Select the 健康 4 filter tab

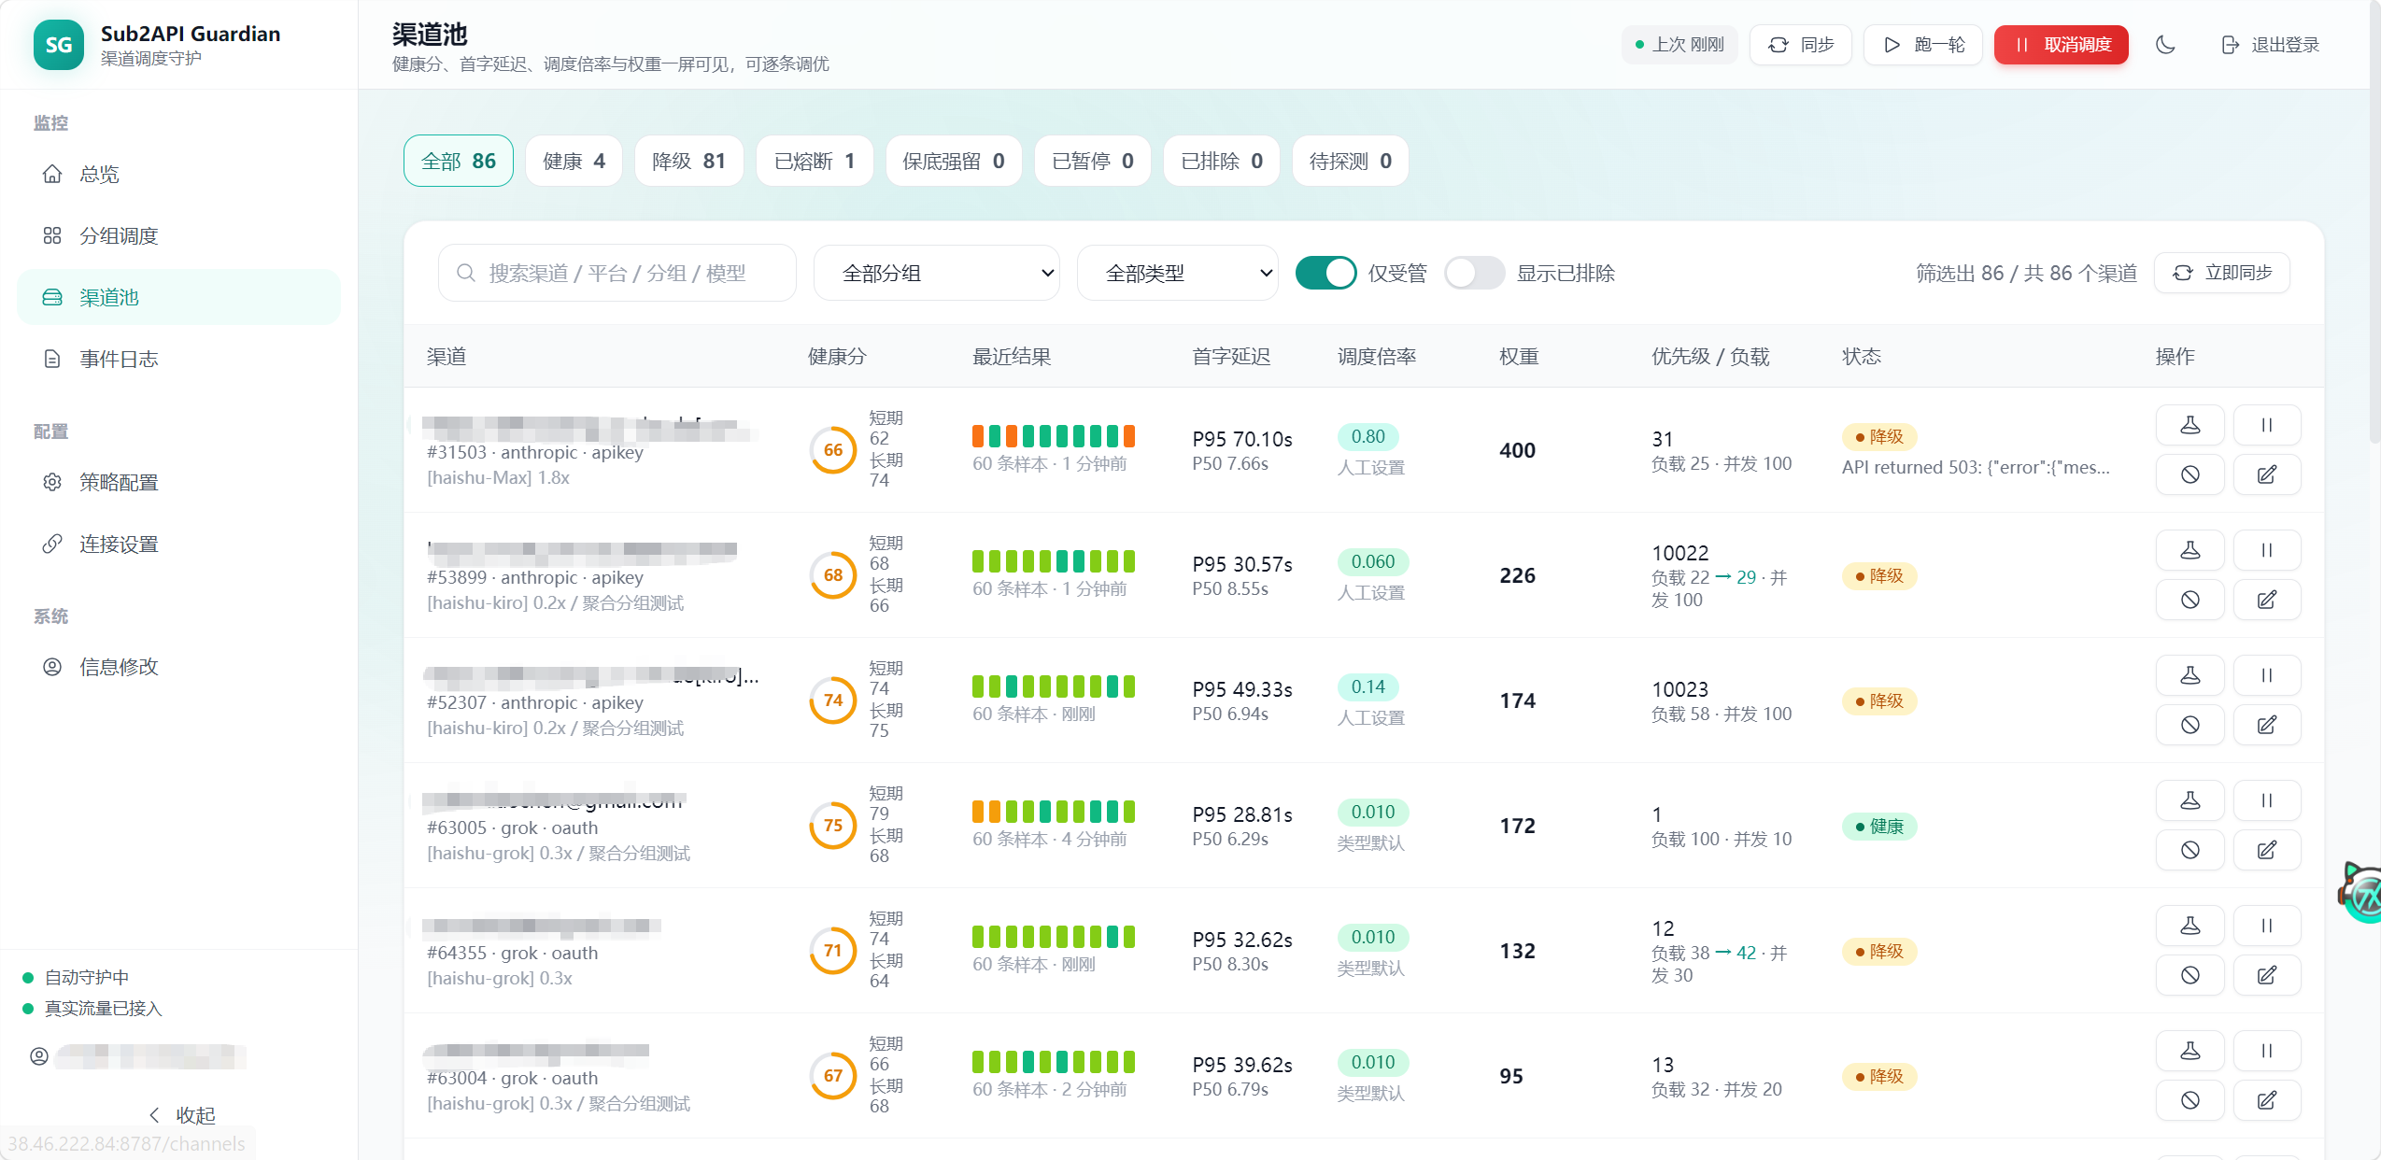[x=574, y=161]
